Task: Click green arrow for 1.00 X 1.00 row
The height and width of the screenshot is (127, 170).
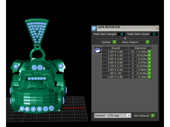Action: click(150, 52)
